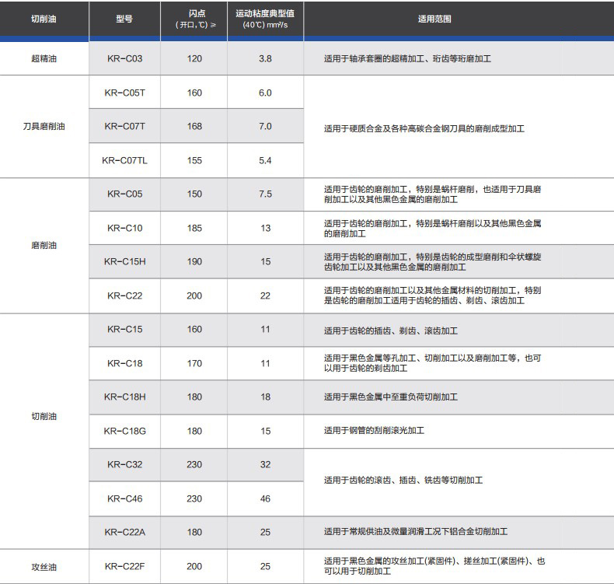Select the 刀具磨削油 category cell

click(x=44, y=126)
